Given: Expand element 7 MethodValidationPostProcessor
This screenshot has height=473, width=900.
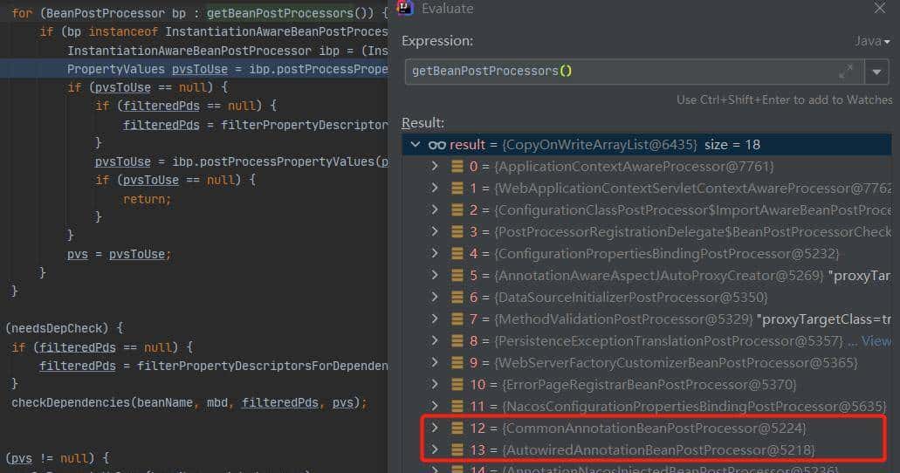Looking at the screenshot, I should (x=435, y=319).
